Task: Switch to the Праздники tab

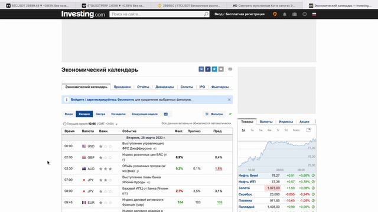Action: (x=122, y=87)
